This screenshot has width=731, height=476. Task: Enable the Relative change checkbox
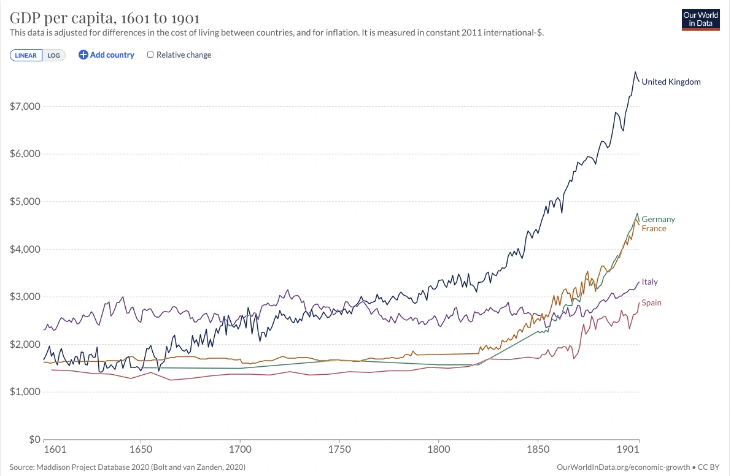point(150,55)
